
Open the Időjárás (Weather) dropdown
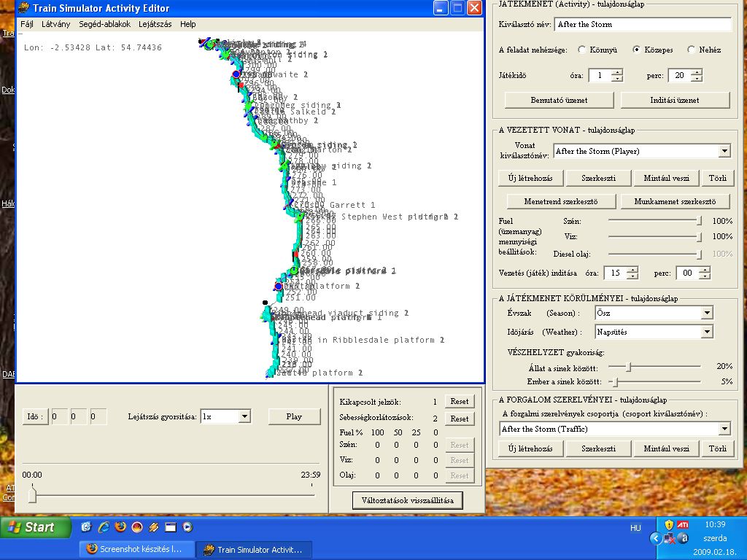click(x=708, y=332)
